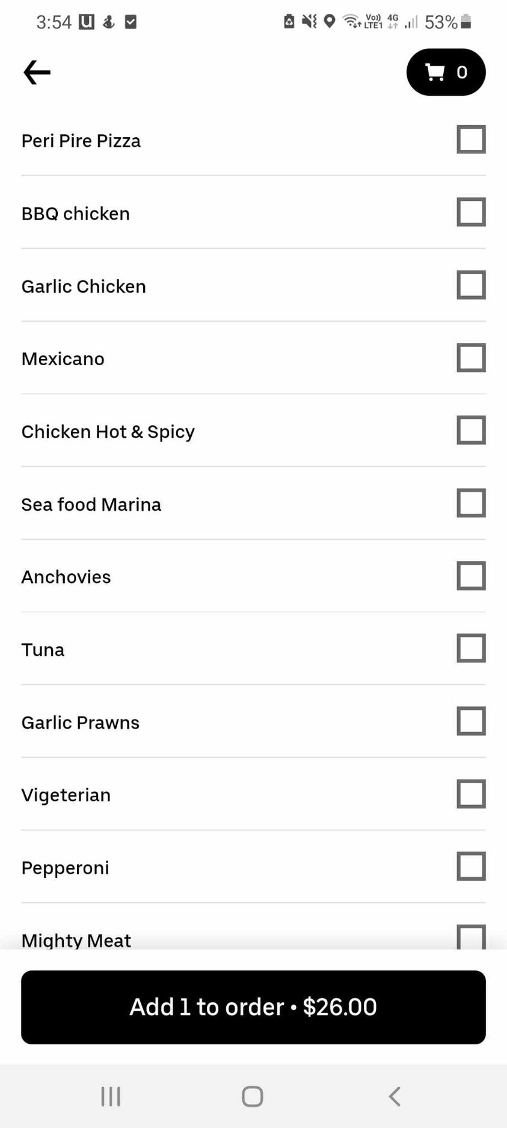Check the Peri Pire Pizza checkbox
Viewport: 507px width, 1128px height.
[x=471, y=140]
